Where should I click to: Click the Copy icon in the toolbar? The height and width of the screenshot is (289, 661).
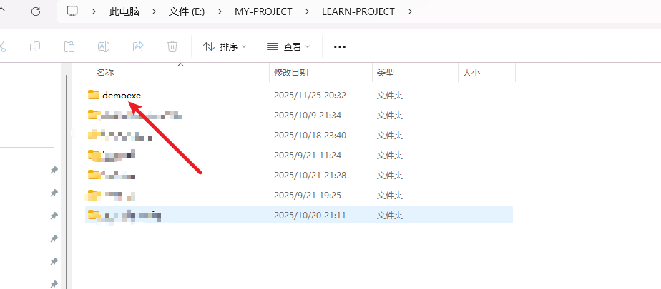(x=35, y=46)
